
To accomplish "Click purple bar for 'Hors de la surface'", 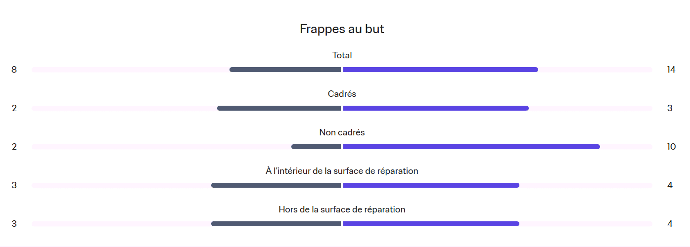I will [x=431, y=224].
